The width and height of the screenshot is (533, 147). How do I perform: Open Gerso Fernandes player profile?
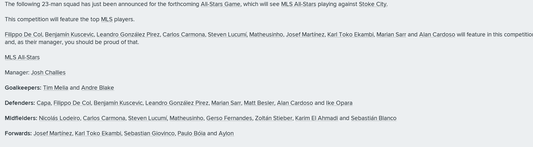point(229,118)
